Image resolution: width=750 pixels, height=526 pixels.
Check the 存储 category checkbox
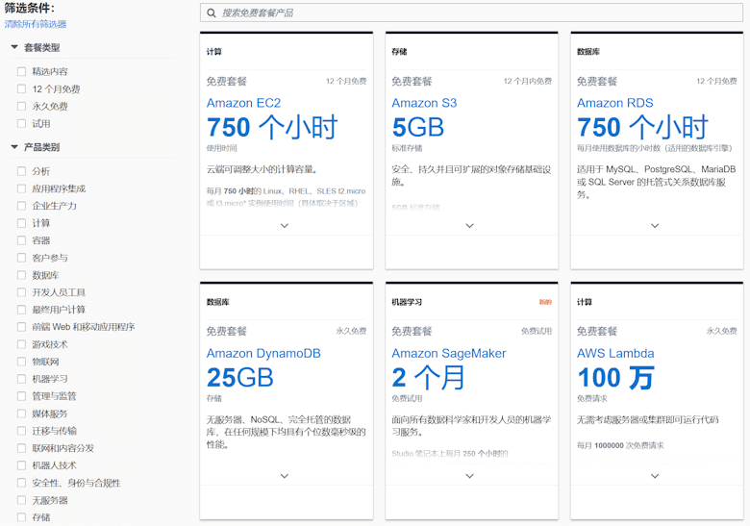21,517
